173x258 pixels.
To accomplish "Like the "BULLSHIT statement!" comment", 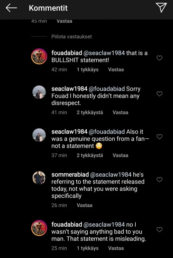I will pyautogui.click(x=159, y=58).
